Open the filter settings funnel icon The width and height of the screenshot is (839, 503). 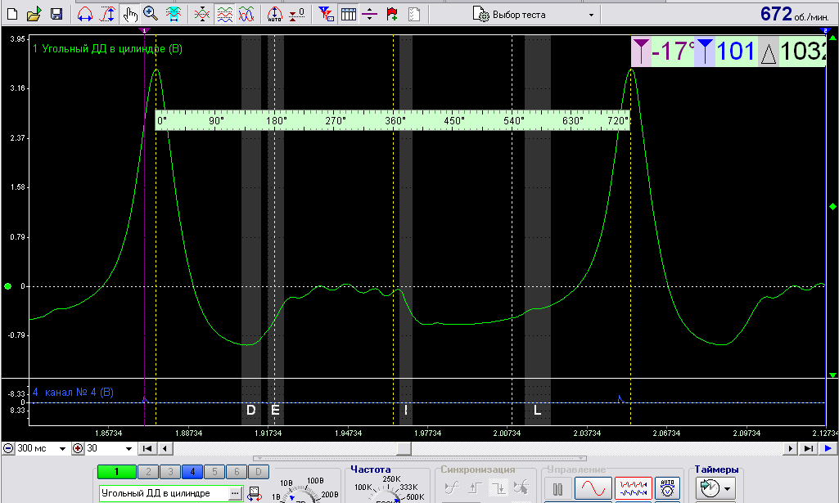click(326, 14)
